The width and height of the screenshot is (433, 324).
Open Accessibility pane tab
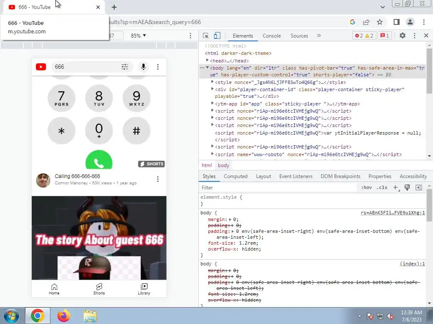(413, 176)
